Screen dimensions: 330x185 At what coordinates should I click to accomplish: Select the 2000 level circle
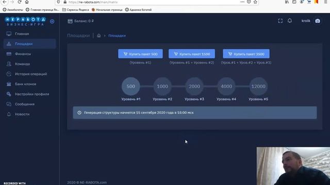pos(194,86)
